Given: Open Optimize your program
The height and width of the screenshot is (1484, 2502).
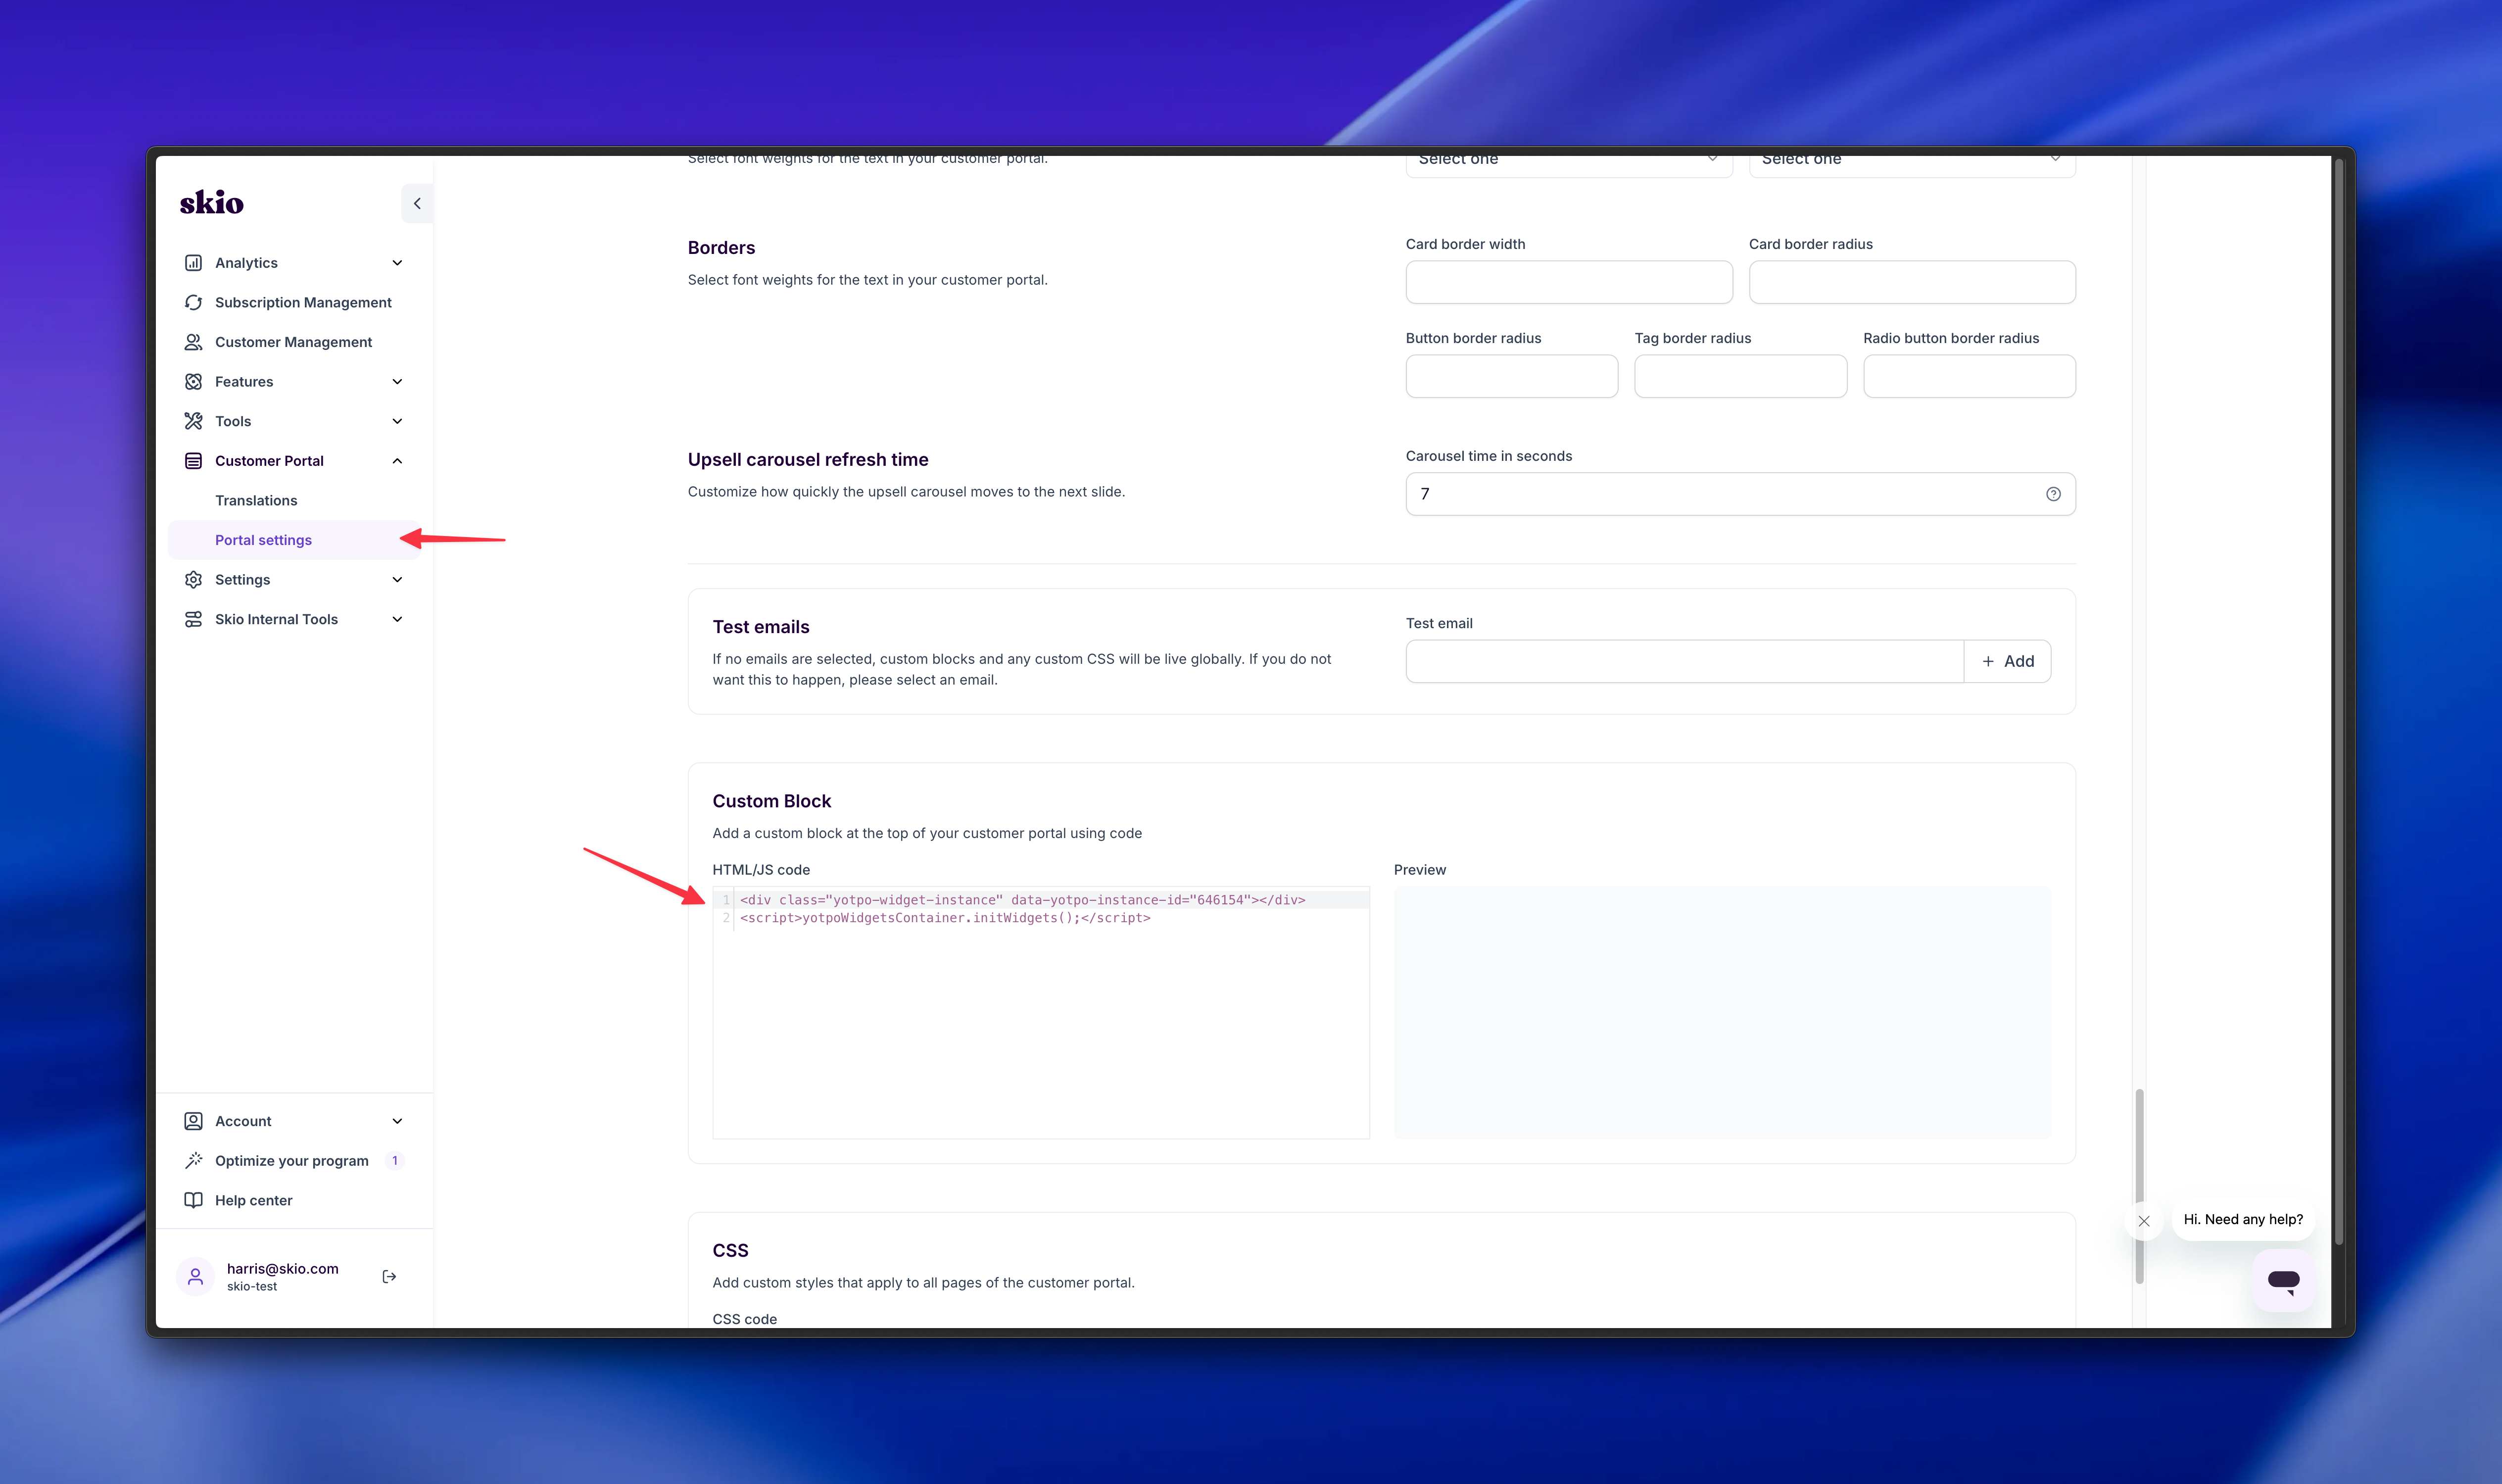Looking at the screenshot, I should [x=291, y=1161].
